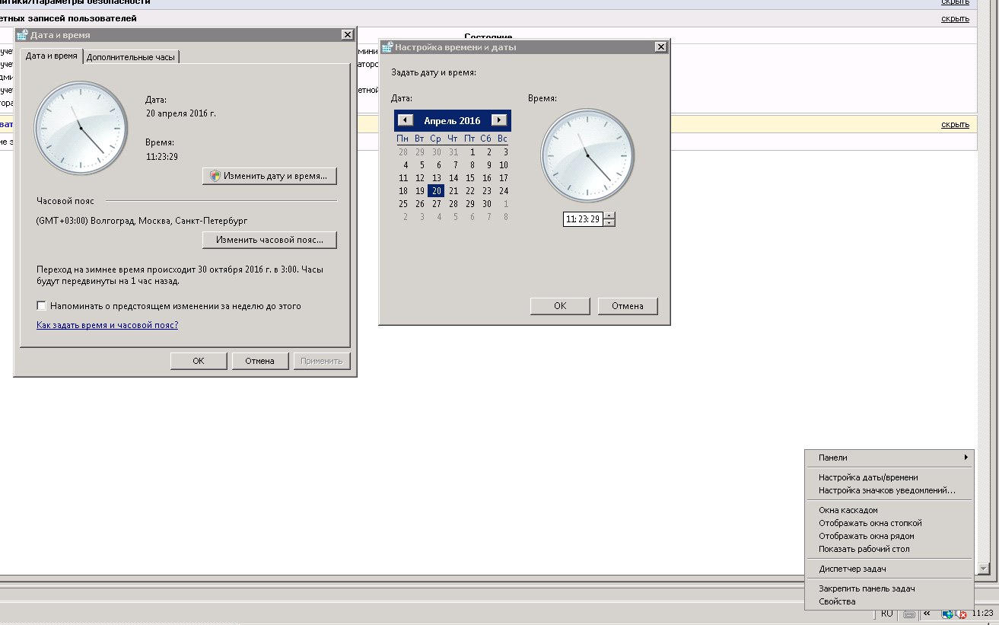Viewport: 999px width, 625px height.
Task: Select day 20 in the calendar
Action: (x=436, y=191)
